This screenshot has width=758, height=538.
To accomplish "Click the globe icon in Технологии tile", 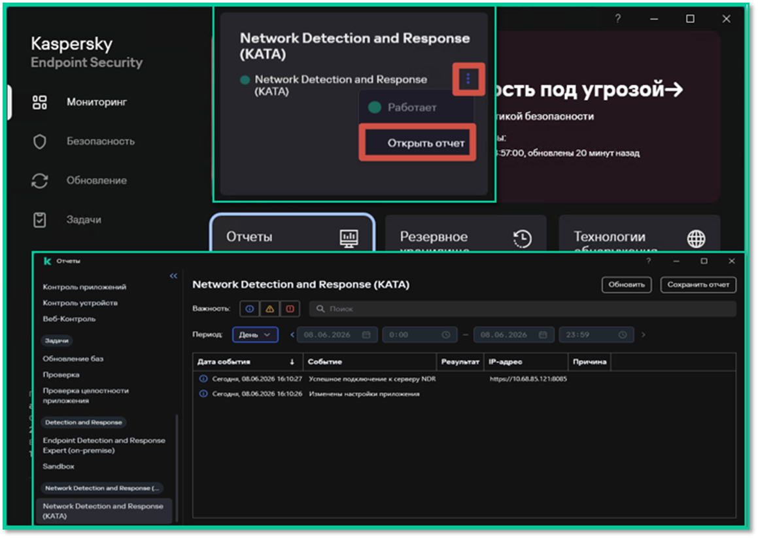I will coord(696,238).
